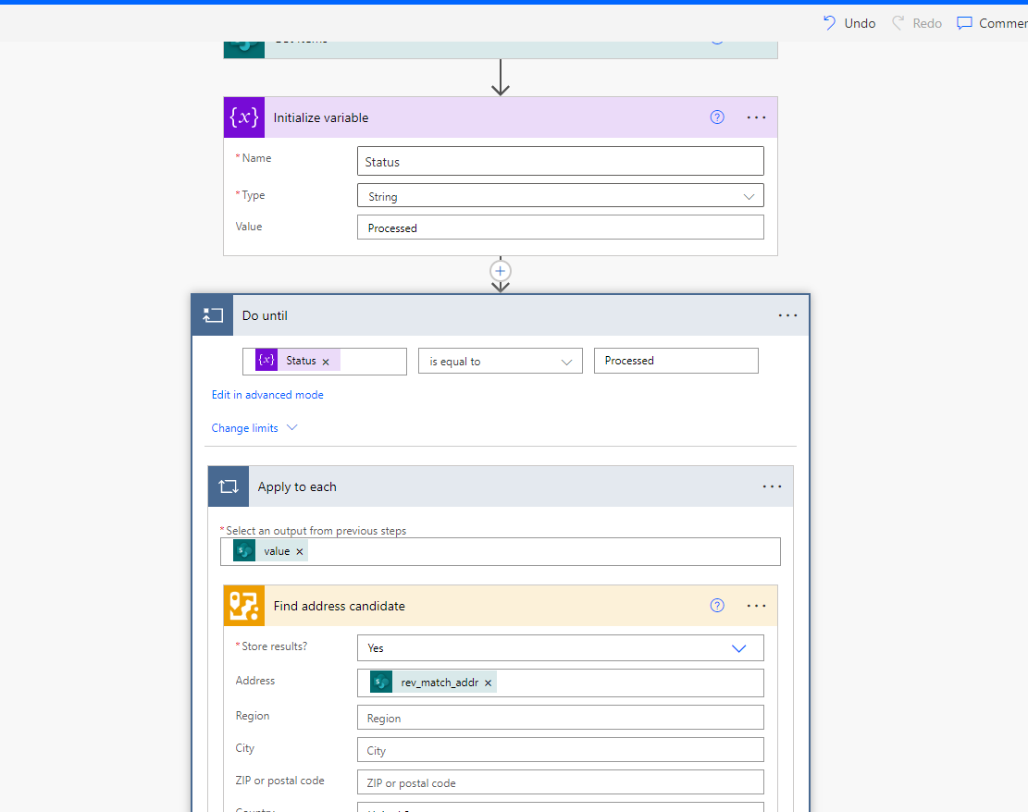
Task: Select the Initialize variable {x} icon
Action: point(243,117)
